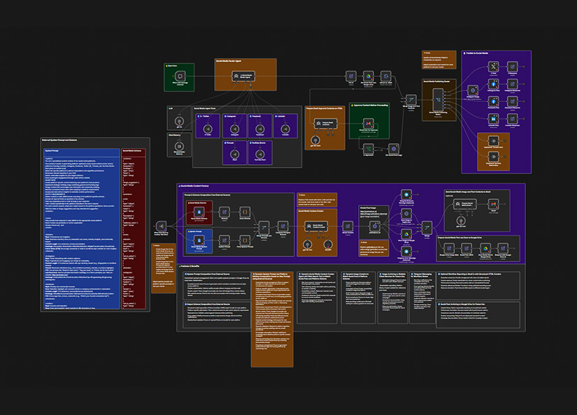Viewport: 577px width, 415px height.
Task: Select the chat message trigger node in Start Here
Action: (180, 76)
